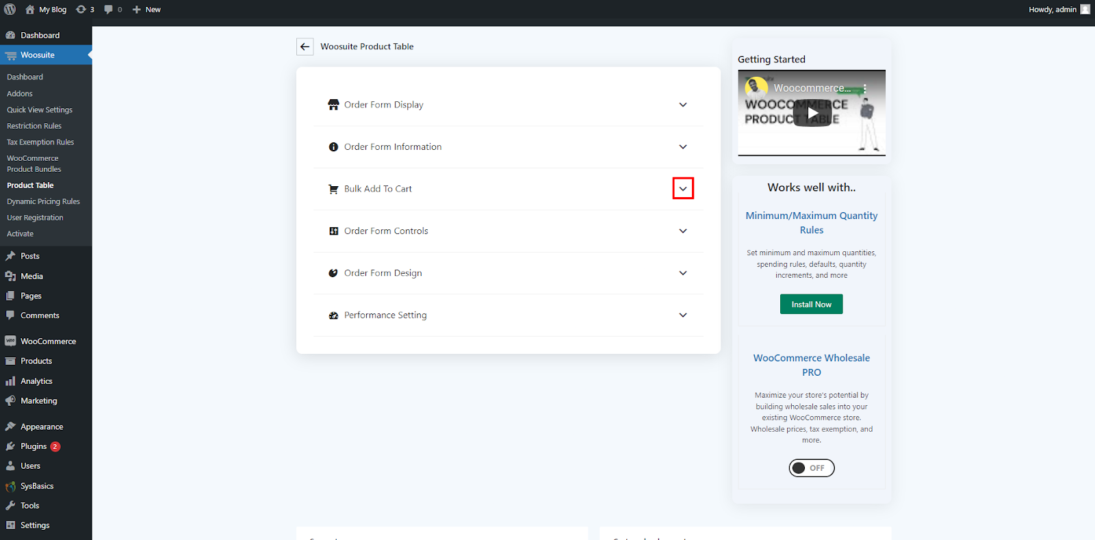Open the Analytics bar chart icon
1095x540 pixels.
(10, 381)
